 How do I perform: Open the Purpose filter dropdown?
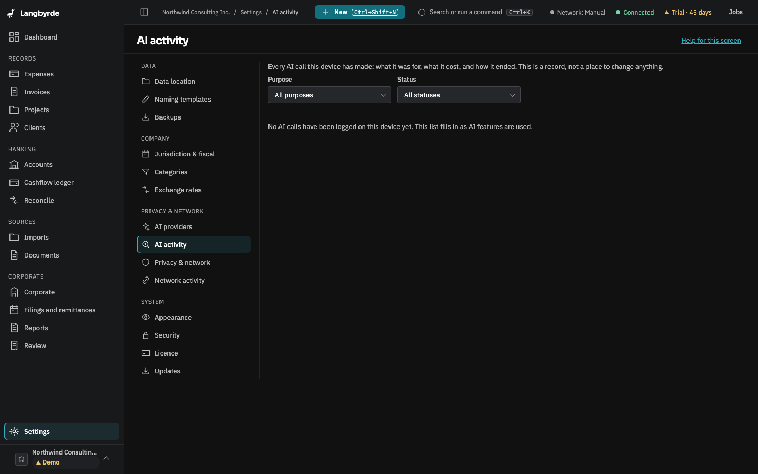tap(330, 95)
